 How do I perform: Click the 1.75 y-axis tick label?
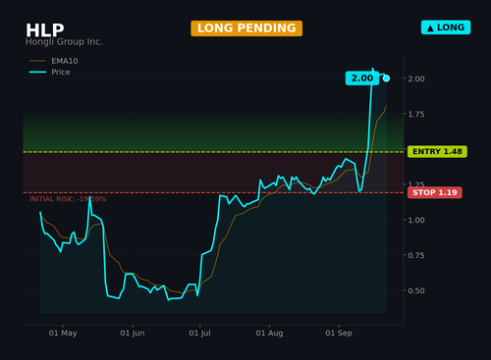click(416, 114)
